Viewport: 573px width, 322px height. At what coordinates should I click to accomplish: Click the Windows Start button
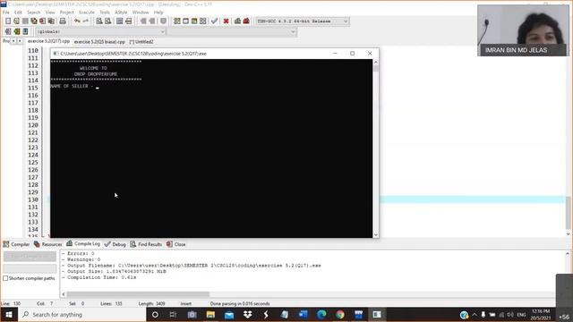pos(8,314)
